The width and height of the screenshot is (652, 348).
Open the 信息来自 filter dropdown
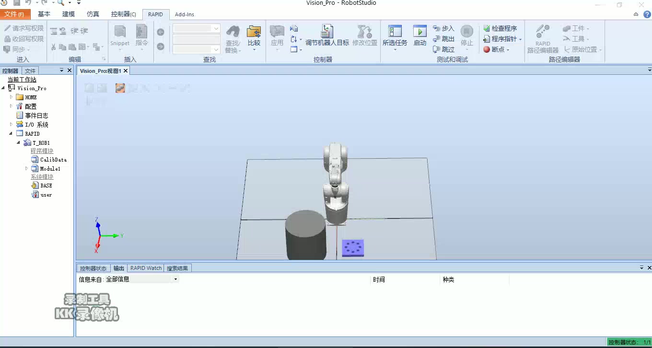point(175,279)
